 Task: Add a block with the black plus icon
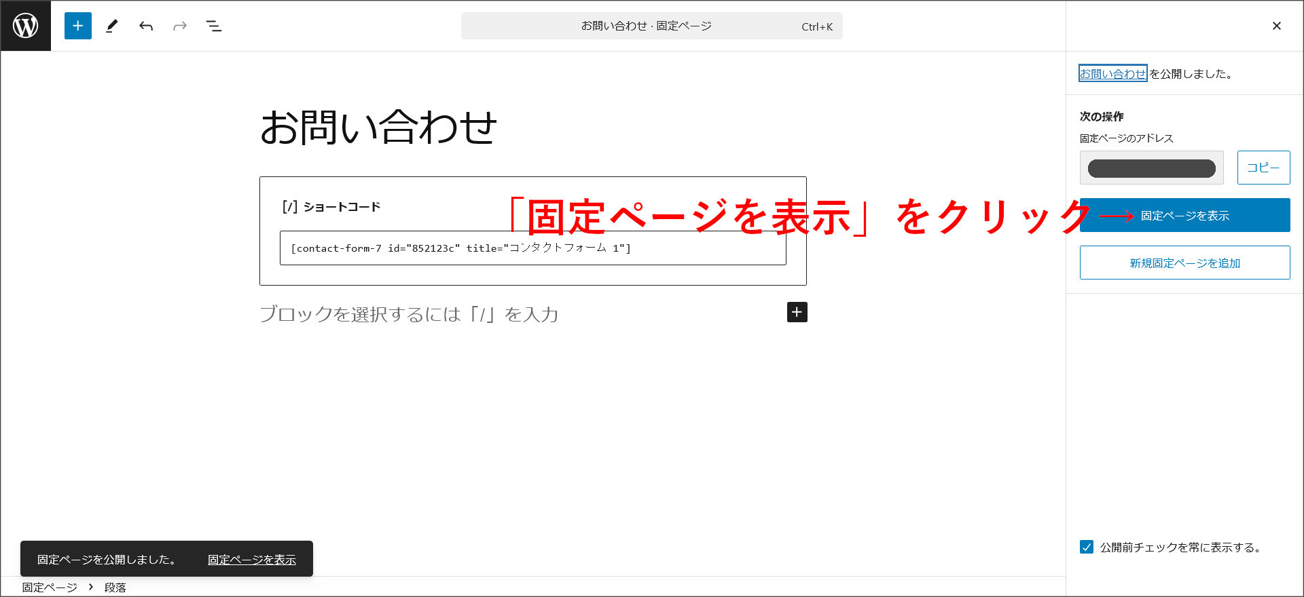click(797, 312)
